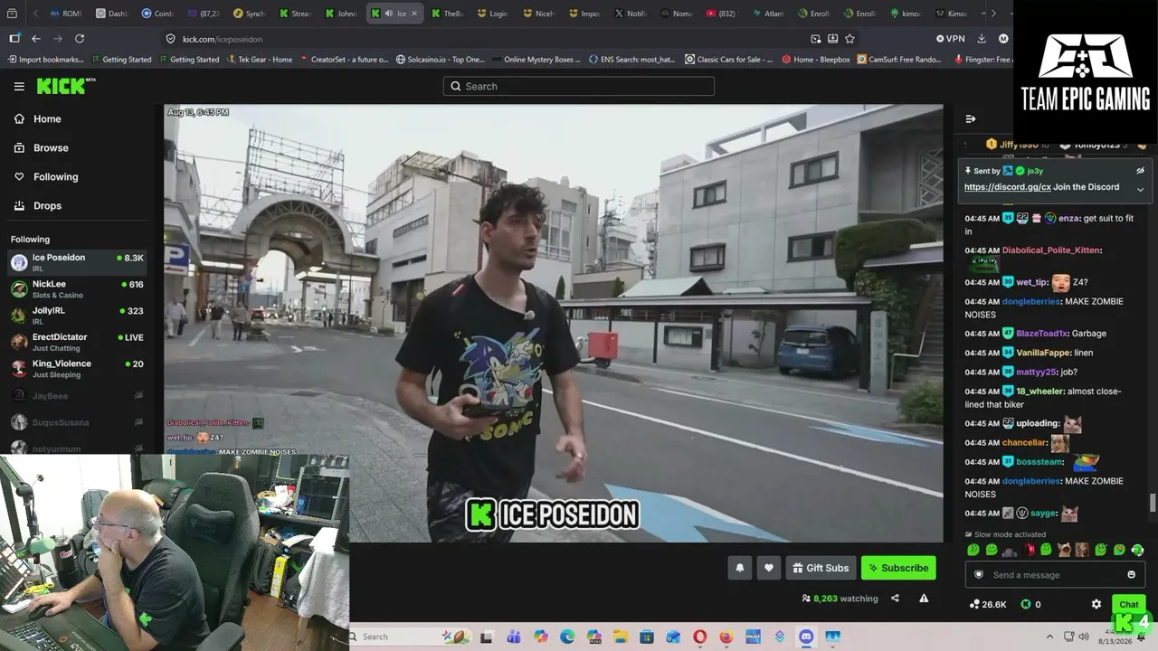Click the chat panel scrollbar

click(1153, 503)
